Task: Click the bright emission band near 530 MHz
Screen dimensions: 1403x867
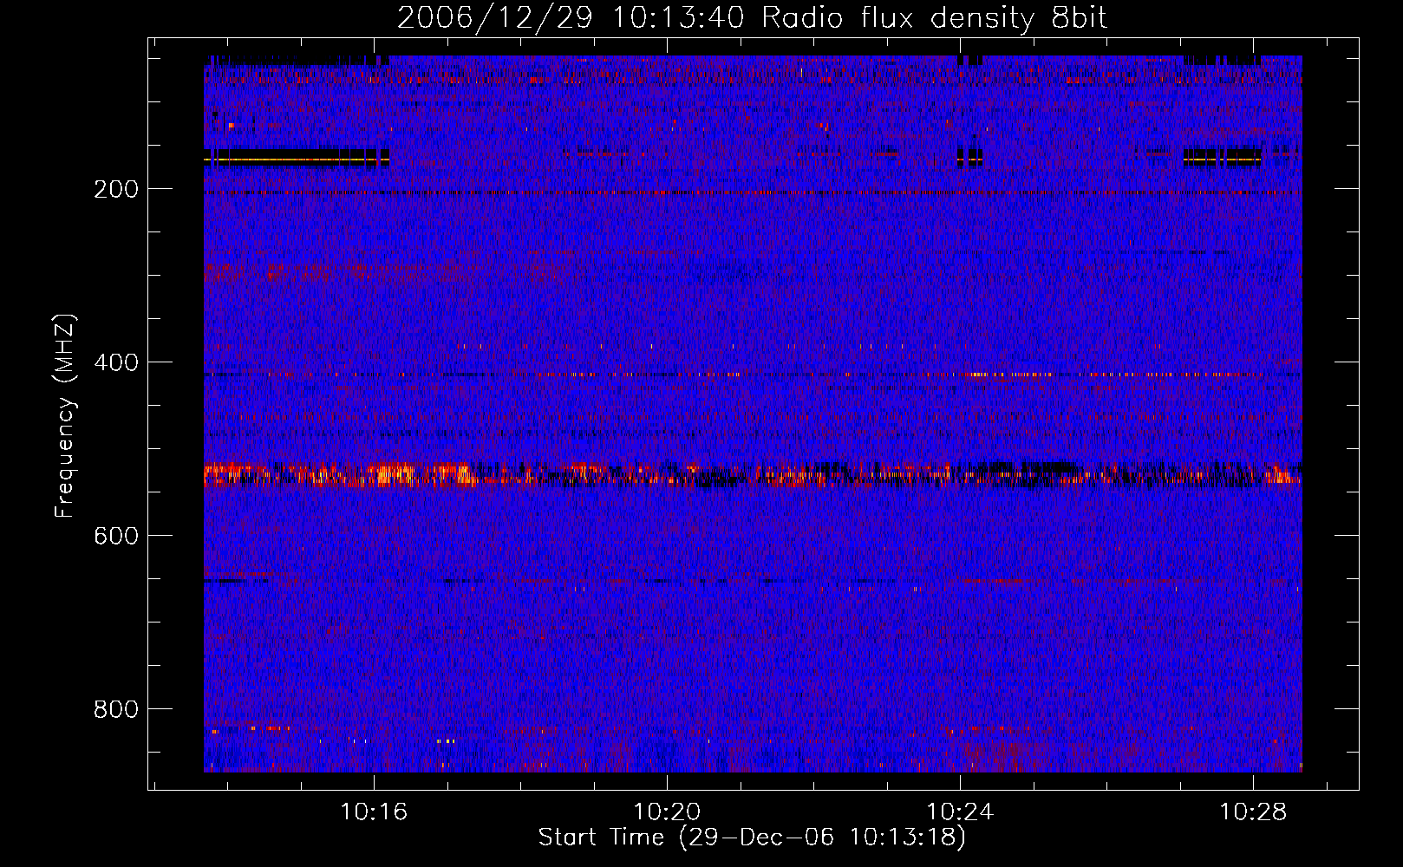Action: click(753, 475)
